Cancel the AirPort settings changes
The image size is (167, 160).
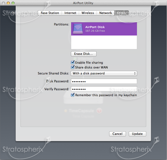click(117, 134)
